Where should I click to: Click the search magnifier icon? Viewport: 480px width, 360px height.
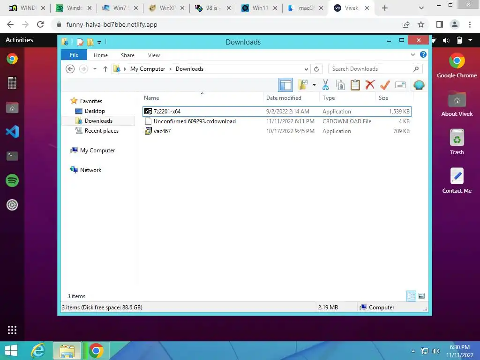tap(416, 69)
